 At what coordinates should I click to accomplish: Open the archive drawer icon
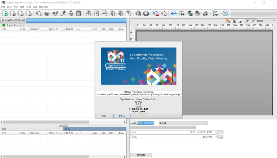(79, 13)
